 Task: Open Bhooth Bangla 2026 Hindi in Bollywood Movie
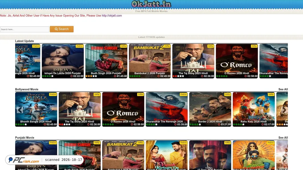tap(36, 109)
